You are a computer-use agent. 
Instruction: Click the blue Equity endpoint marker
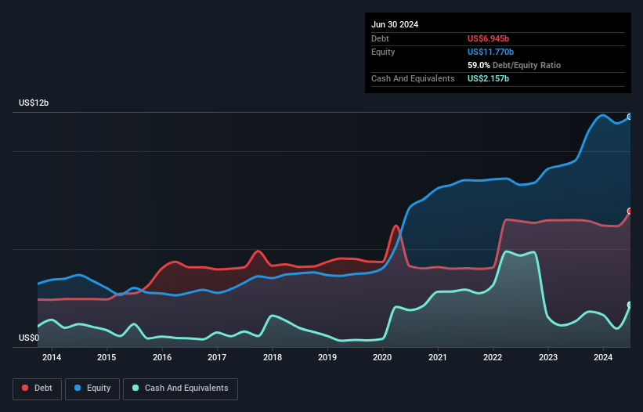click(630, 117)
